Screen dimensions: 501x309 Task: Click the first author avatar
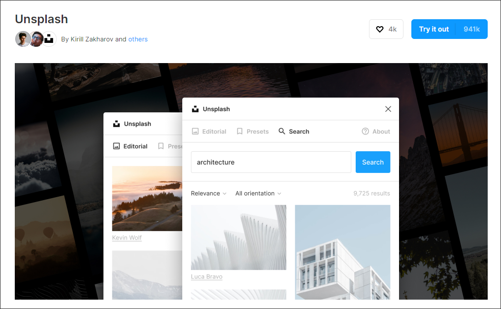click(x=23, y=39)
